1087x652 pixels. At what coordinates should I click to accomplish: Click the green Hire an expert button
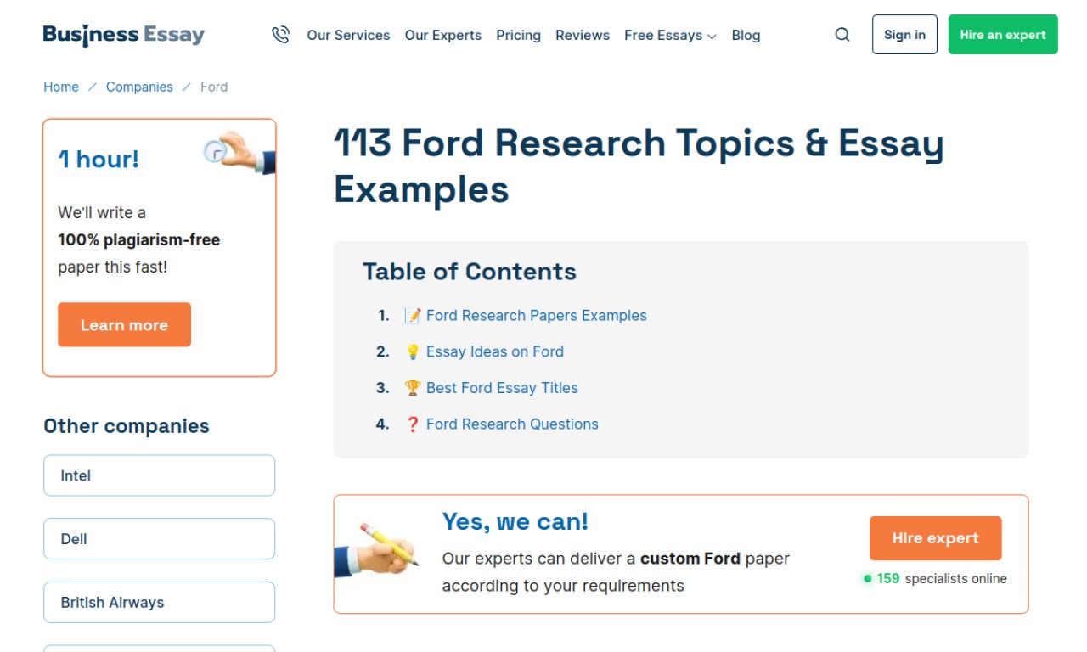pos(1002,35)
